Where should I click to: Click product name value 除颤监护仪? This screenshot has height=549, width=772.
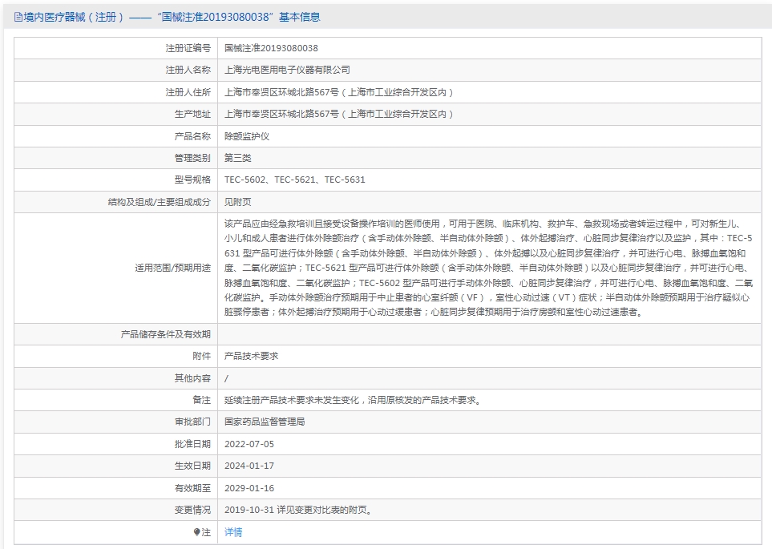(247, 136)
